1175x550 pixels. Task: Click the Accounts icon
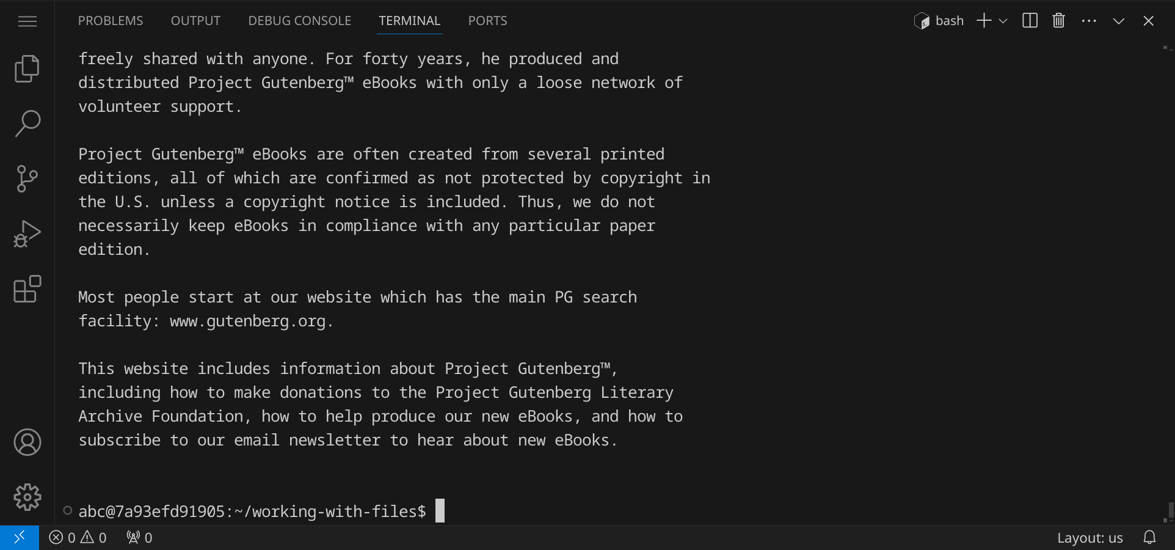tap(27, 442)
